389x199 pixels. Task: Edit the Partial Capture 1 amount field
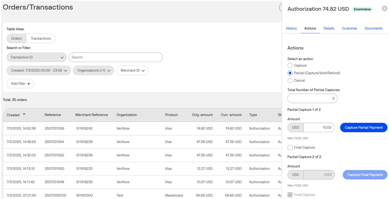[319, 128]
